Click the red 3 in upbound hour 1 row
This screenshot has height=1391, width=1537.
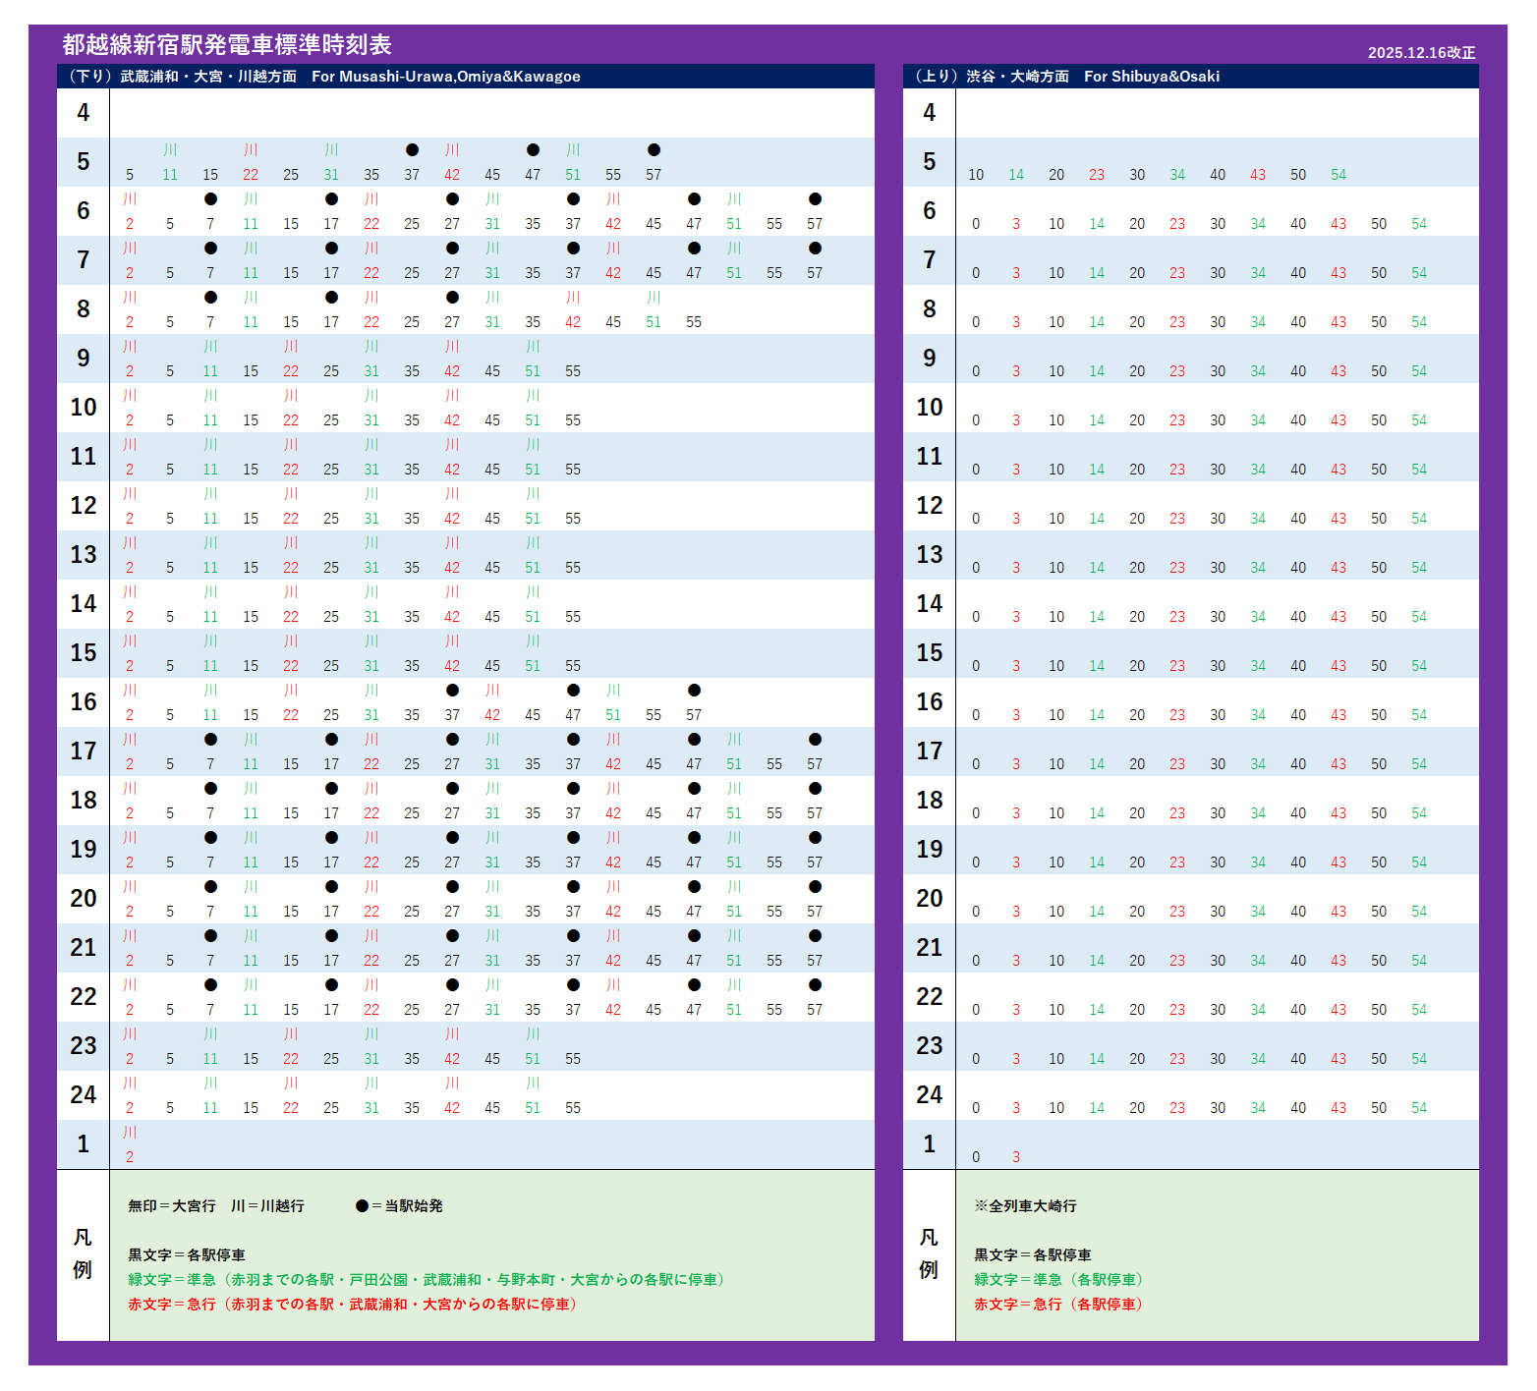click(1016, 1157)
